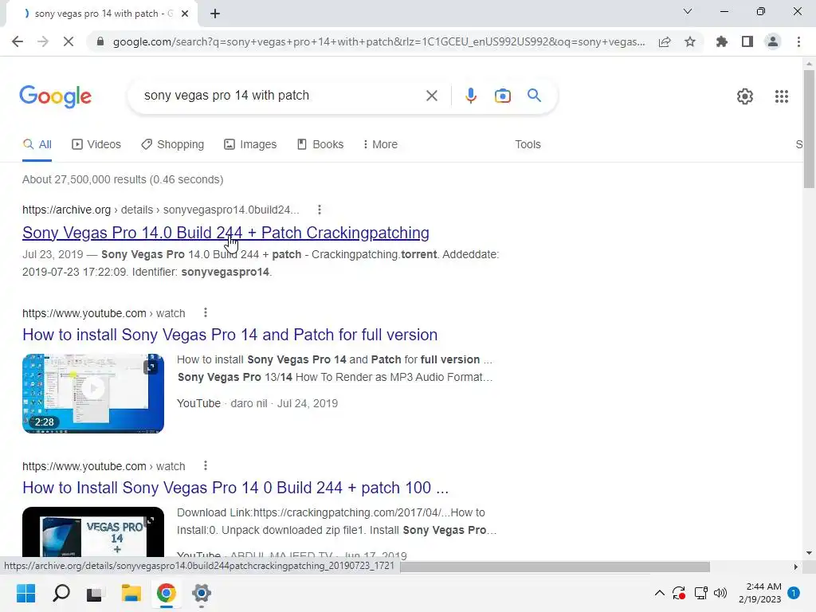
Task: Open Google apps grid
Action: 781,96
